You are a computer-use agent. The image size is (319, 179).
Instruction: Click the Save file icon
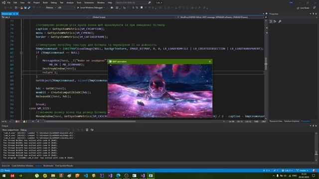click(x=25, y=8)
